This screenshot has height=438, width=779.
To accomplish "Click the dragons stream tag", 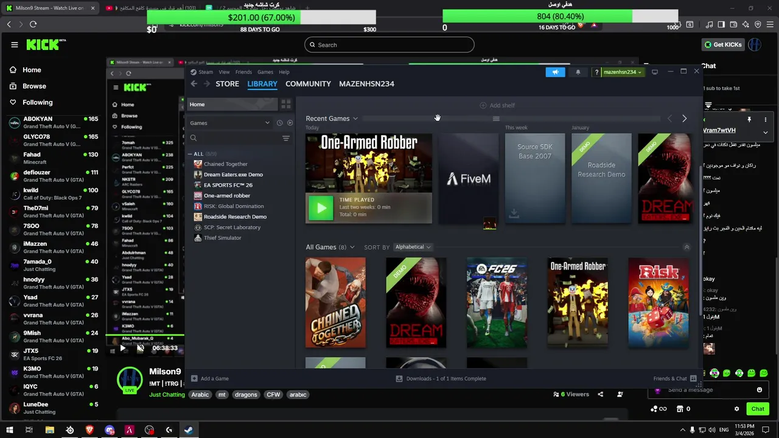I will tap(246, 395).
